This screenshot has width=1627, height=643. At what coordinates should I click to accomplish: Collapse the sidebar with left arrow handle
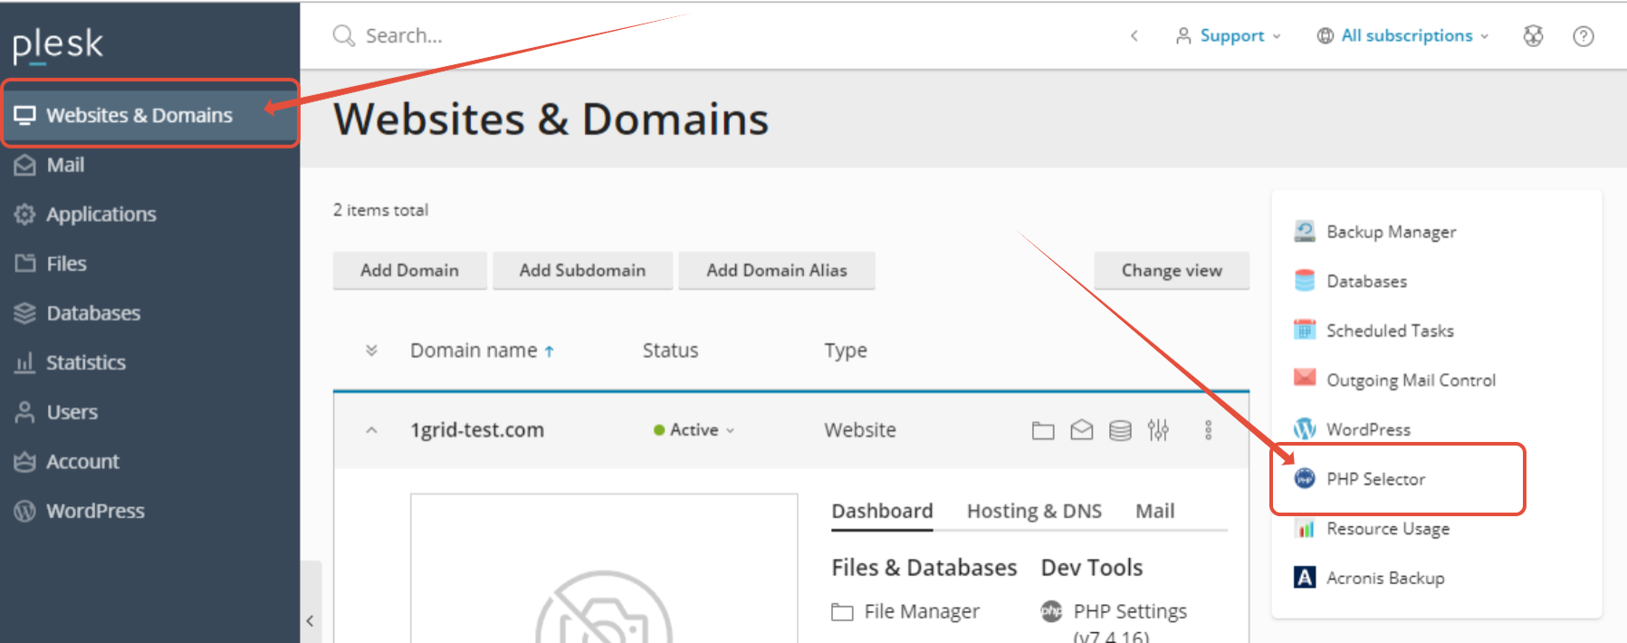pos(311,621)
